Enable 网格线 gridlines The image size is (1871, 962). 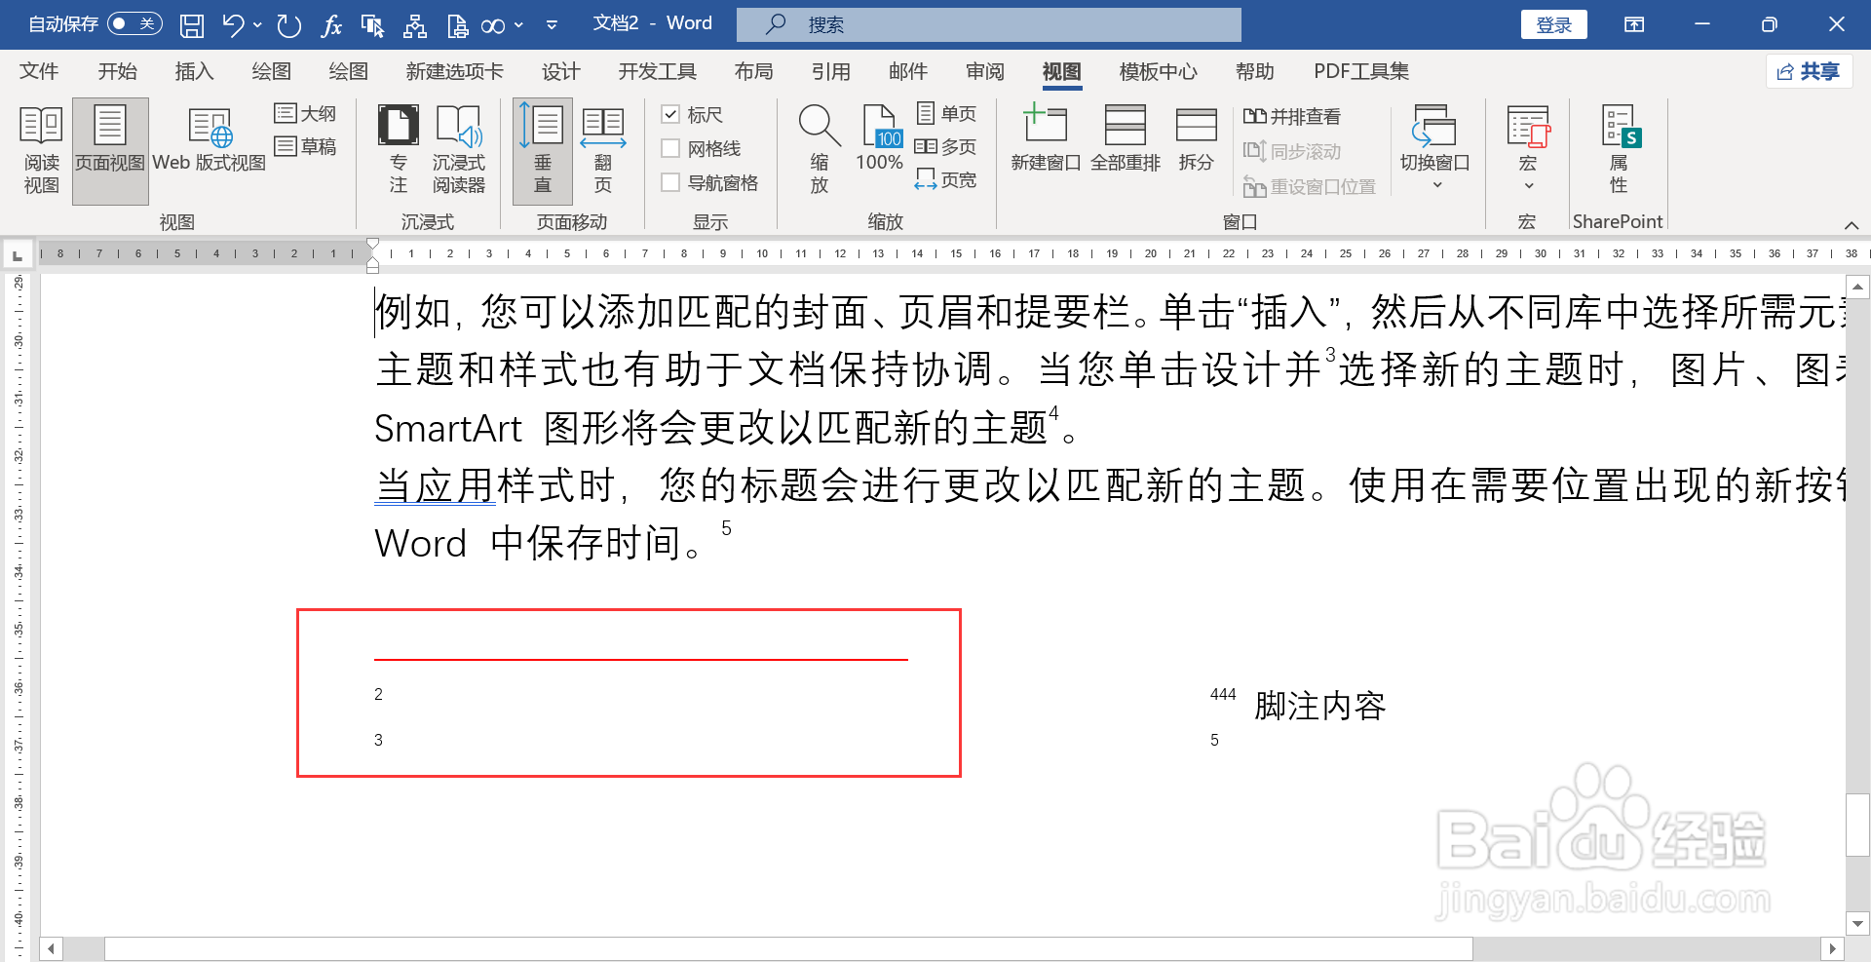point(669,148)
